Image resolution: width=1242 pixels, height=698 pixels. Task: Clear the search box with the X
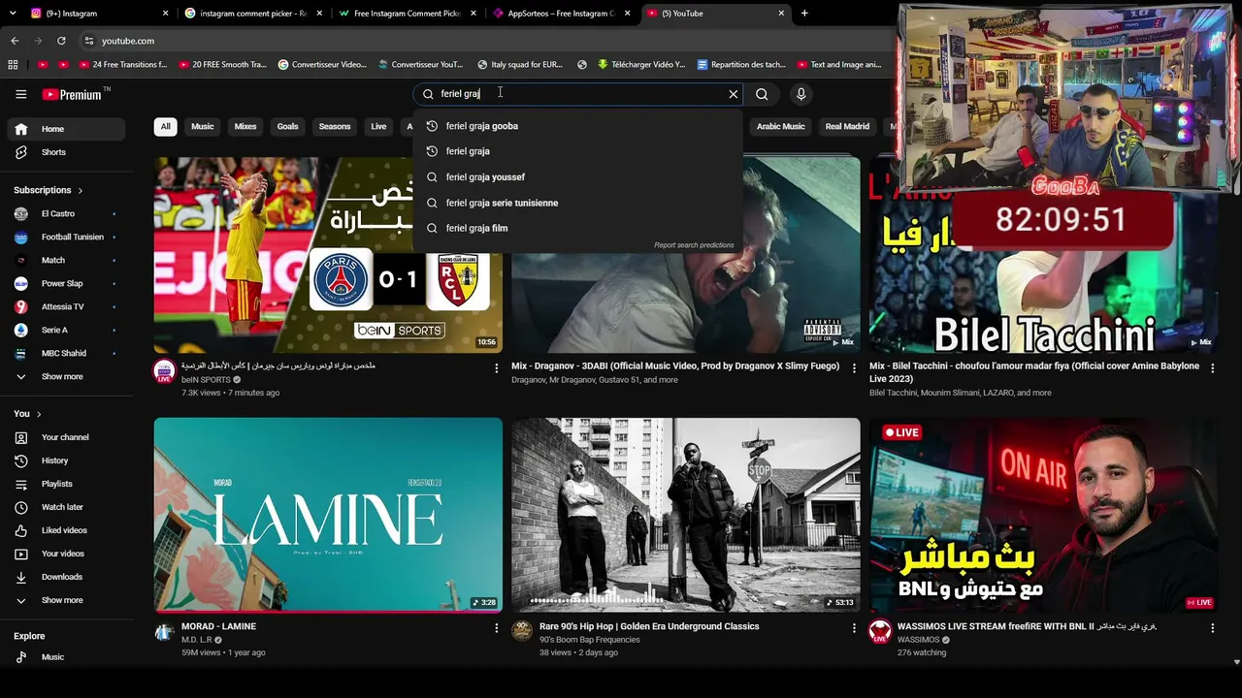click(734, 94)
